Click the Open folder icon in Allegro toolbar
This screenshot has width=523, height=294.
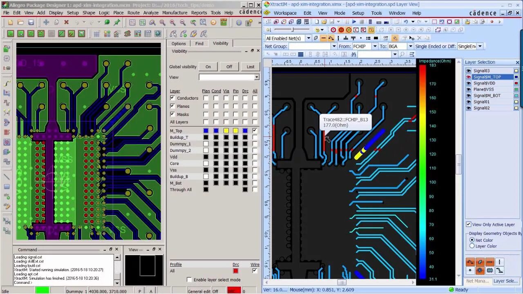21,22
